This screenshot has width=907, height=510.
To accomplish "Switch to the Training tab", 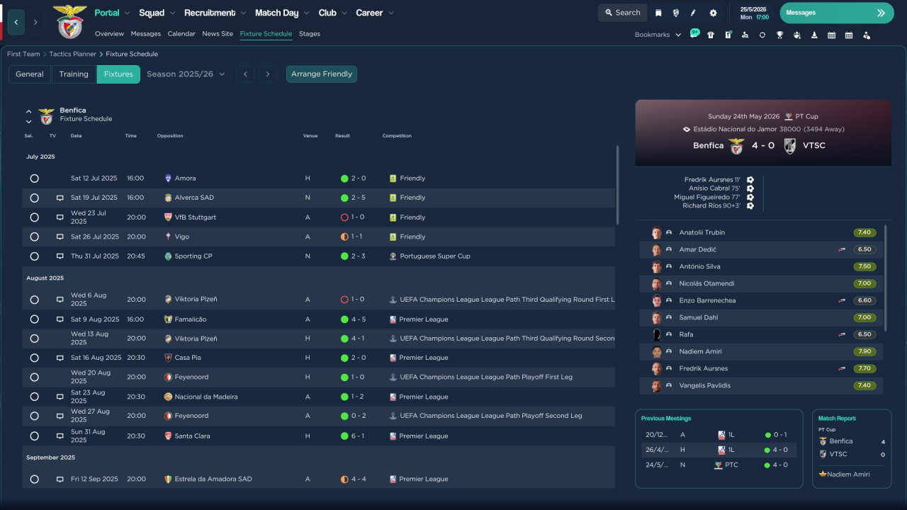I will click(x=74, y=74).
